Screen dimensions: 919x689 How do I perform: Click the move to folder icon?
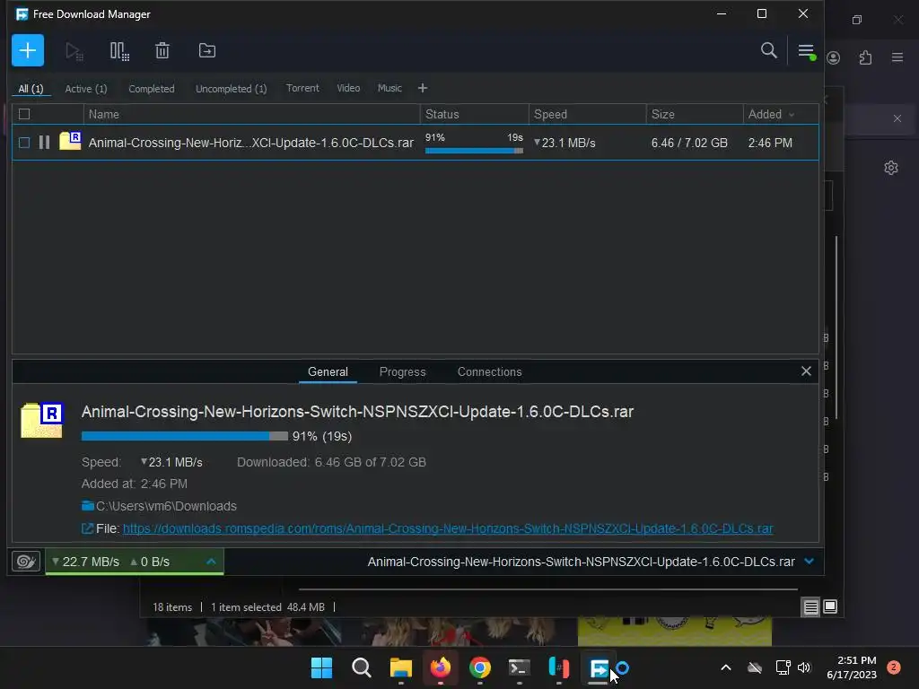(x=207, y=51)
